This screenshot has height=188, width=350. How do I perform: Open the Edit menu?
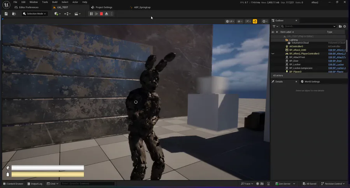pos(23,2)
